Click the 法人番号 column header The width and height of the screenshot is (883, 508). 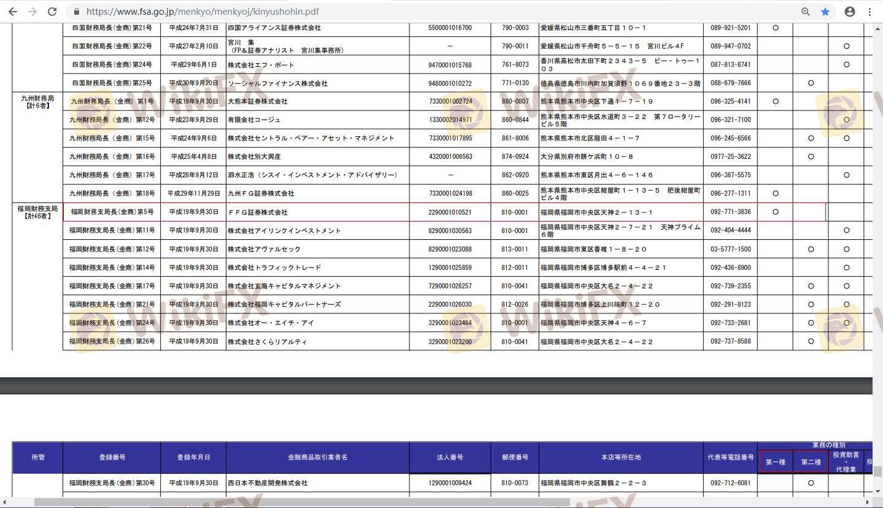click(x=450, y=458)
